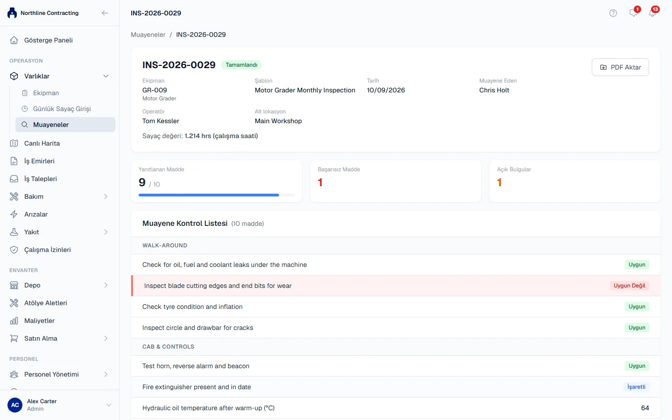Click the PDF Aktar button
Viewport: 672px width, 420px height.
tap(620, 67)
